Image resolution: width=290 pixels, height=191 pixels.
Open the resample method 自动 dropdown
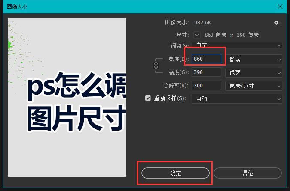tap(237, 99)
